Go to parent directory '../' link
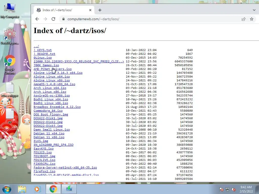The width and height of the screenshot is (259, 194). (x=36, y=46)
